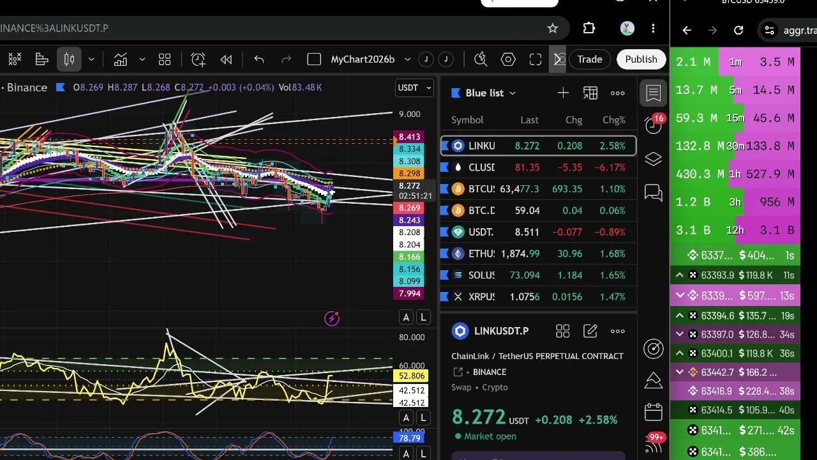This screenshot has width=817, height=460.
Task: Undo the last chart action
Action: 259,59
